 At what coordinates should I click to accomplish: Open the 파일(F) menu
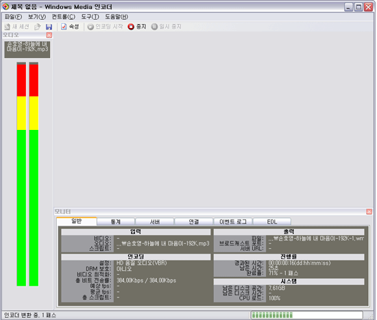coord(14,17)
